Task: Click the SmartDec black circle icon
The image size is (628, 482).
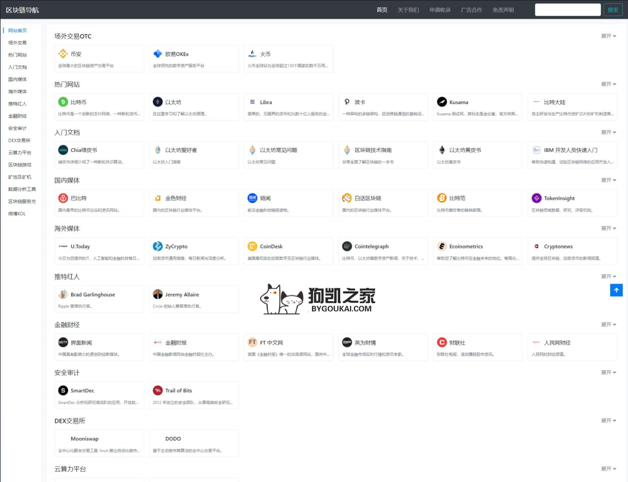Action: [63, 391]
